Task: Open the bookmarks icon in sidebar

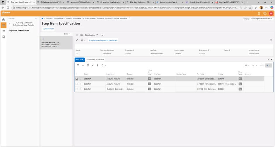Action: tap(4, 37)
